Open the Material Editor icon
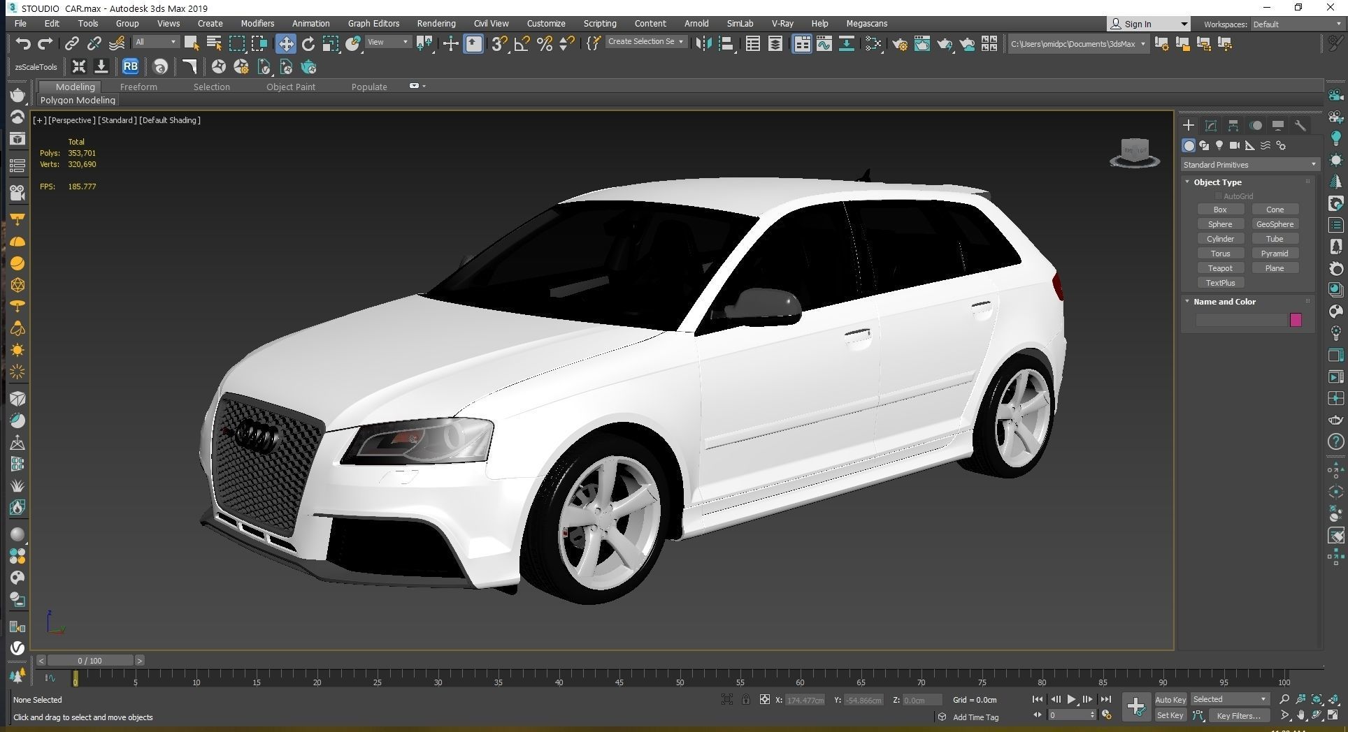Image resolution: width=1348 pixels, height=732 pixels. (x=873, y=44)
